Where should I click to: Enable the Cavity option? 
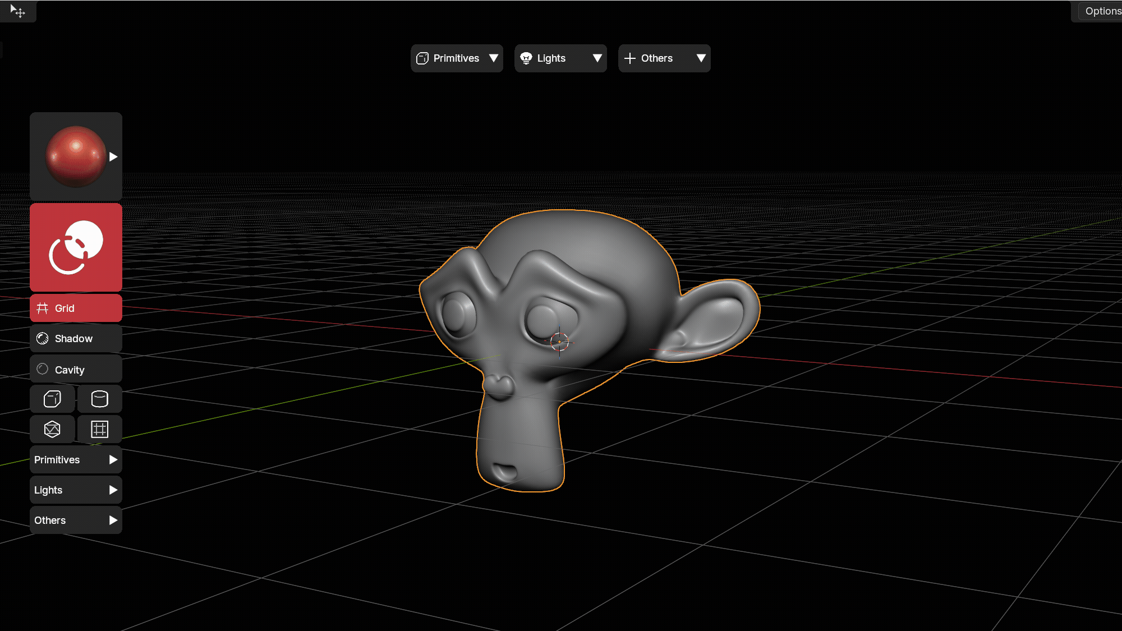coord(76,369)
